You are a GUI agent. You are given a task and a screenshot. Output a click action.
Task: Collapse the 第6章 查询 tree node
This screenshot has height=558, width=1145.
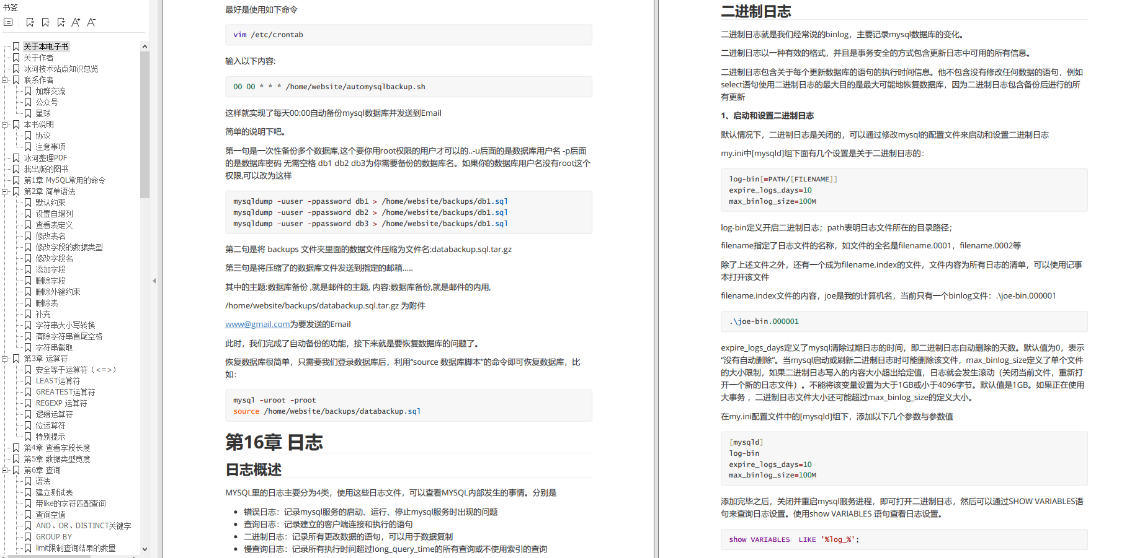5,470
